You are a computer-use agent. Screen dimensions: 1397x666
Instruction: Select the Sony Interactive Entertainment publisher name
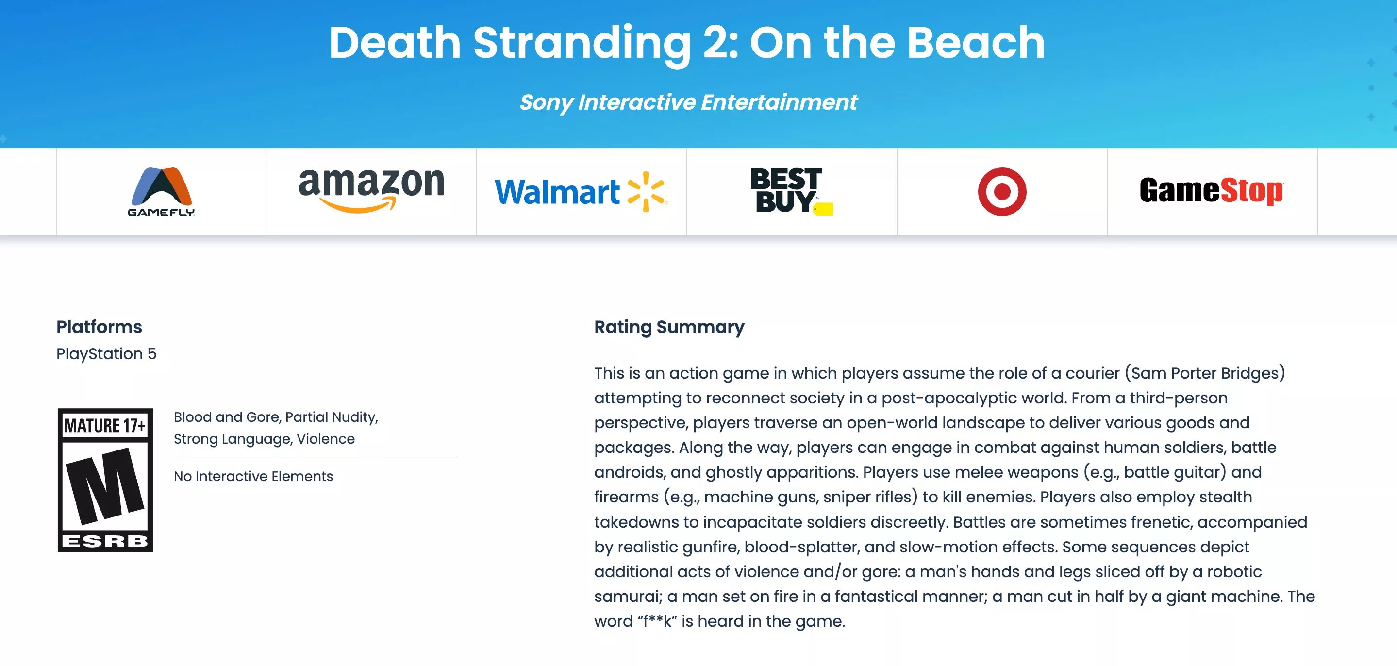tap(688, 102)
